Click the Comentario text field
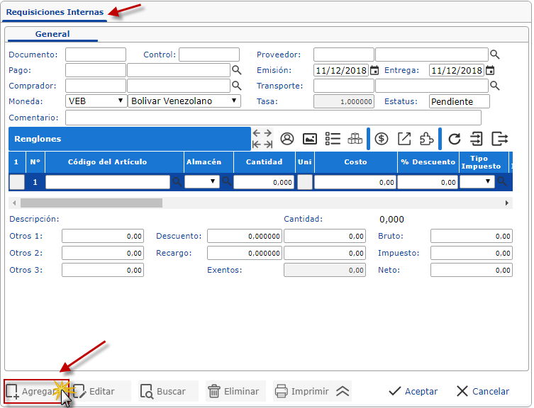Image resolution: width=534 pixels, height=408 pixels. (x=273, y=118)
